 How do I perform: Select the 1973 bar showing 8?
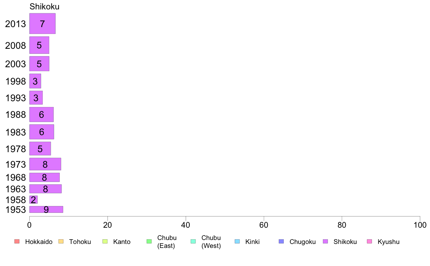pos(45,164)
